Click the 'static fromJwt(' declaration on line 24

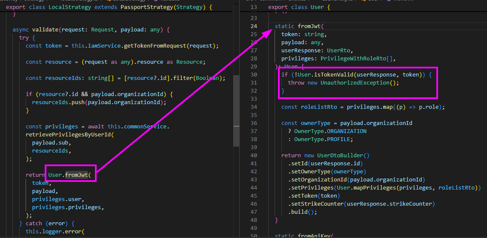[x=299, y=26]
